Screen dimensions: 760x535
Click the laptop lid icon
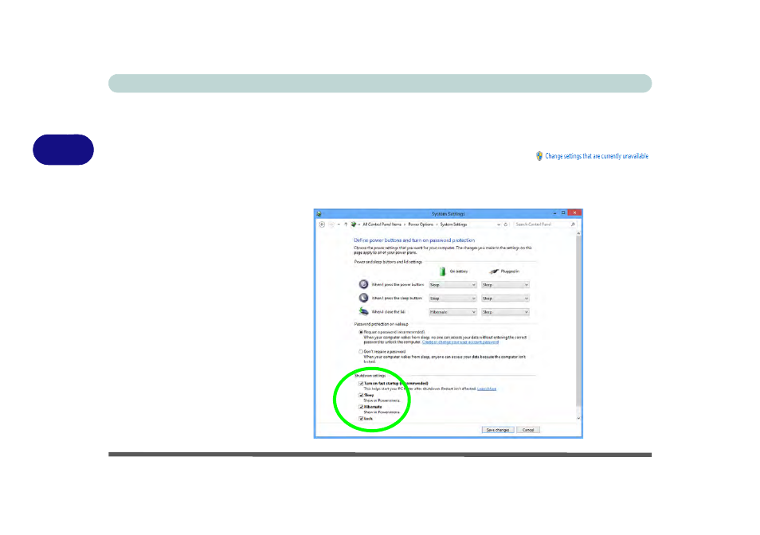pyautogui.click(x=363, y=311)
